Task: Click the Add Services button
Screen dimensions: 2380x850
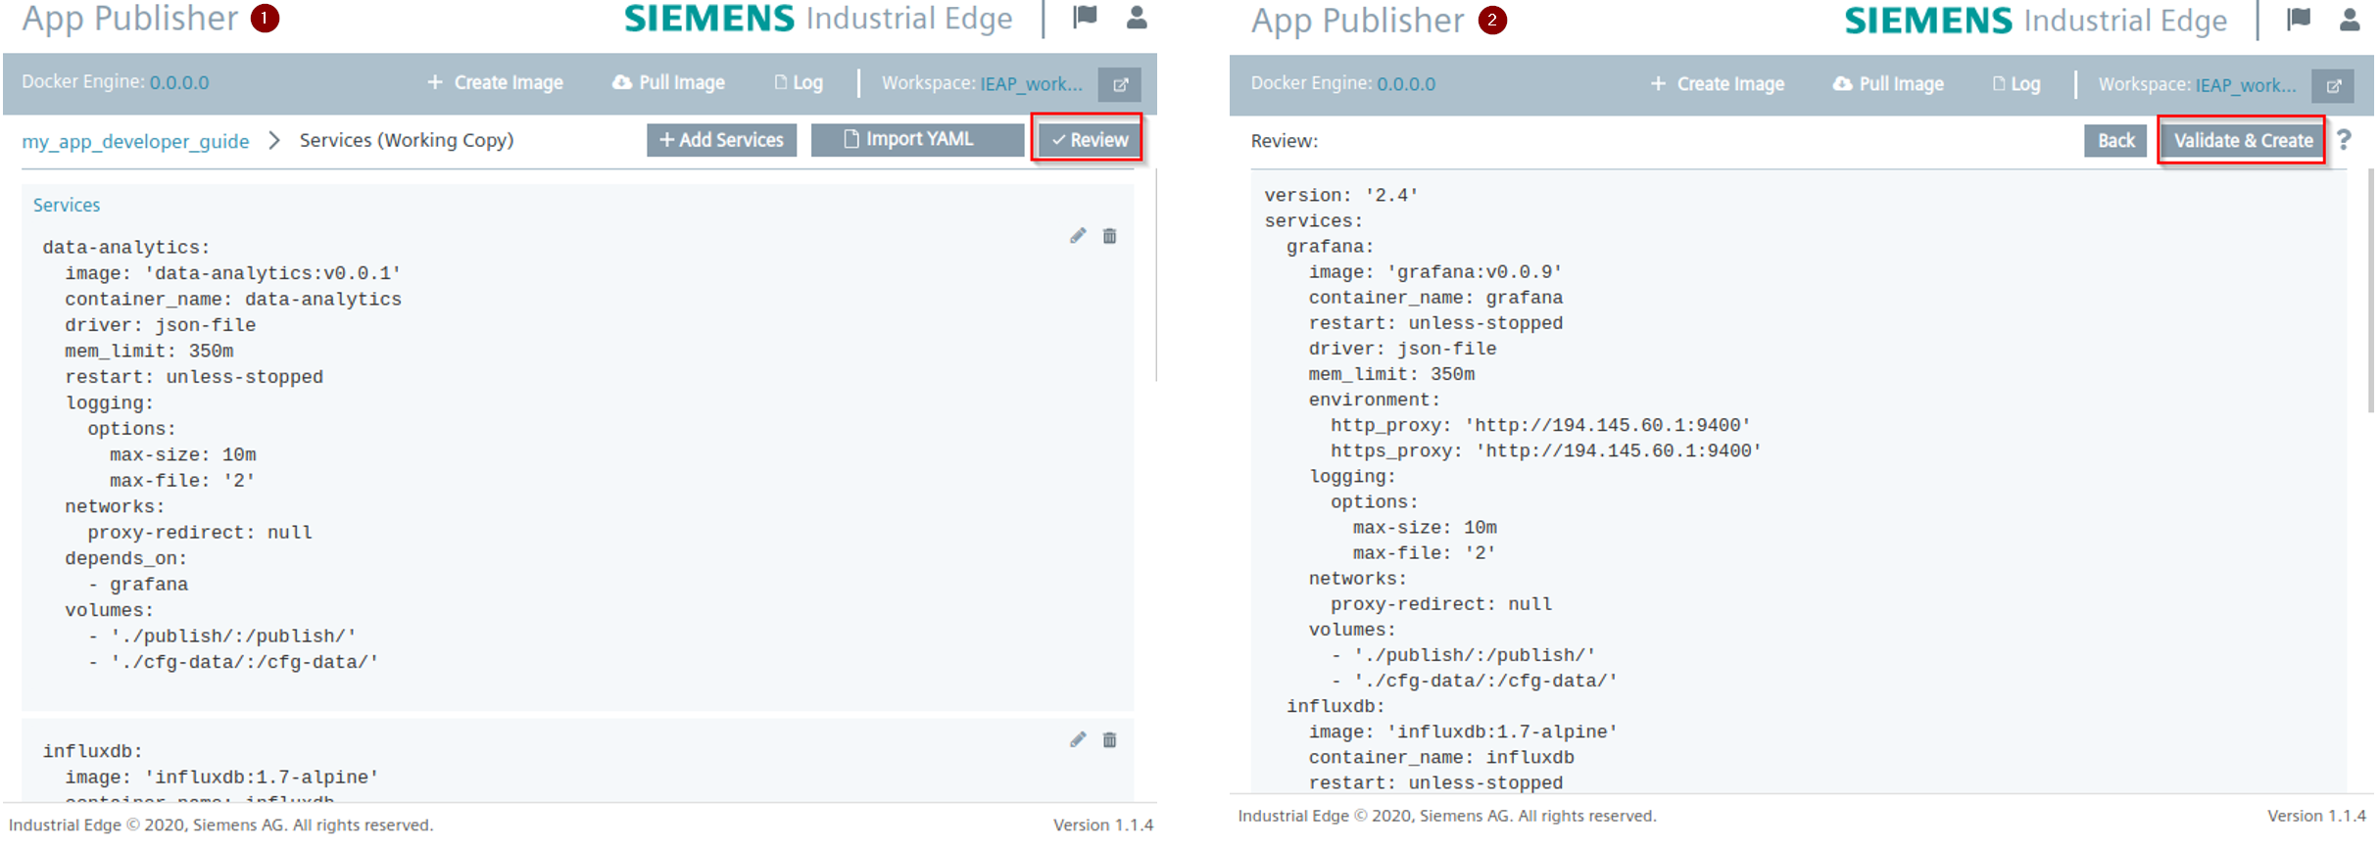Action: pyautogui.click(x=721, y=140)
